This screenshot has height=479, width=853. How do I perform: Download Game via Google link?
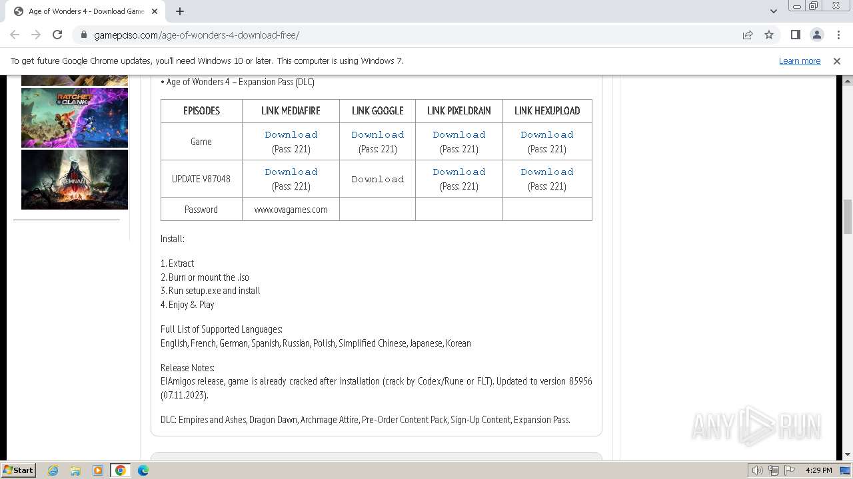pyautogui.click(x=378, y=134)
